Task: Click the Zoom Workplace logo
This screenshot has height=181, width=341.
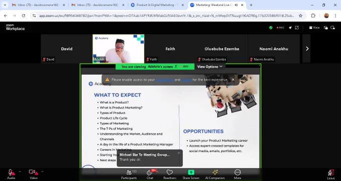Action: [15, 27]
